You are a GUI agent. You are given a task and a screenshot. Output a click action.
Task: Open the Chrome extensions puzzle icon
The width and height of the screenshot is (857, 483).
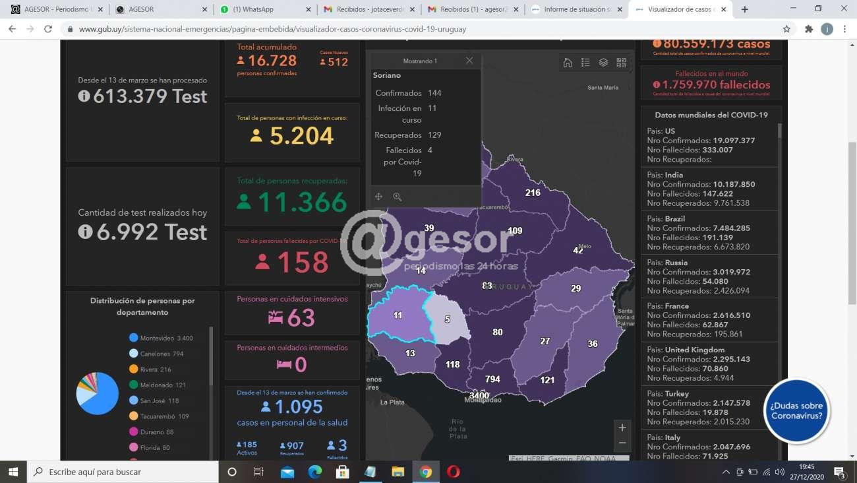tap(809, 29)
